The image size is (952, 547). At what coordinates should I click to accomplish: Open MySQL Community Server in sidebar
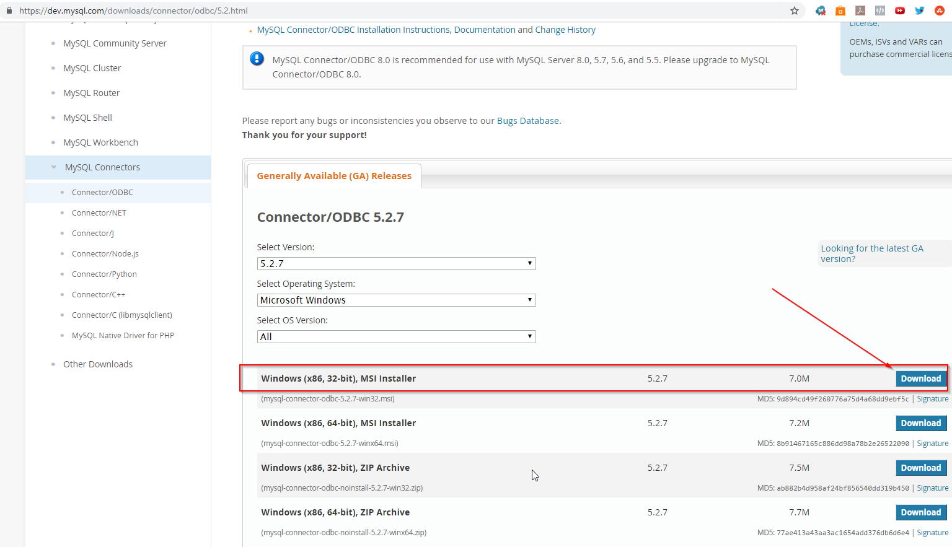pyautogui.click(x=115, y=43)
